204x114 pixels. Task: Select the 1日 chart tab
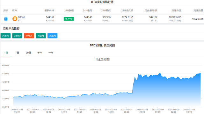tap(6, 53)
